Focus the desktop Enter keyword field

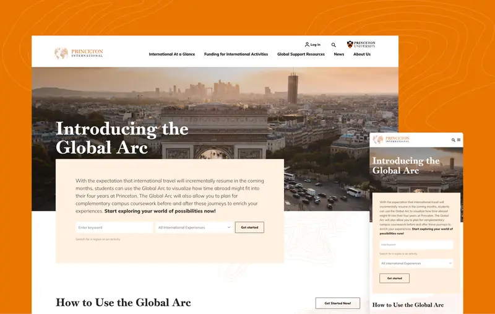click(114, 227)
